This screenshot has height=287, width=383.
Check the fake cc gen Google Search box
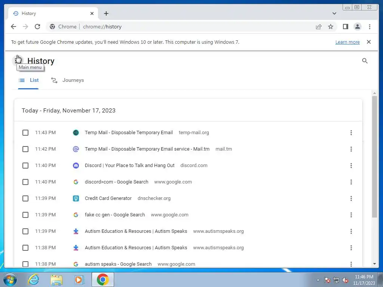(x=25, y=215)
